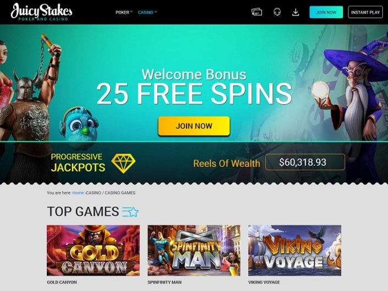The image size is (388, 291).
Task: Open the cashier cards icon in header
Action: pos(256,12)
